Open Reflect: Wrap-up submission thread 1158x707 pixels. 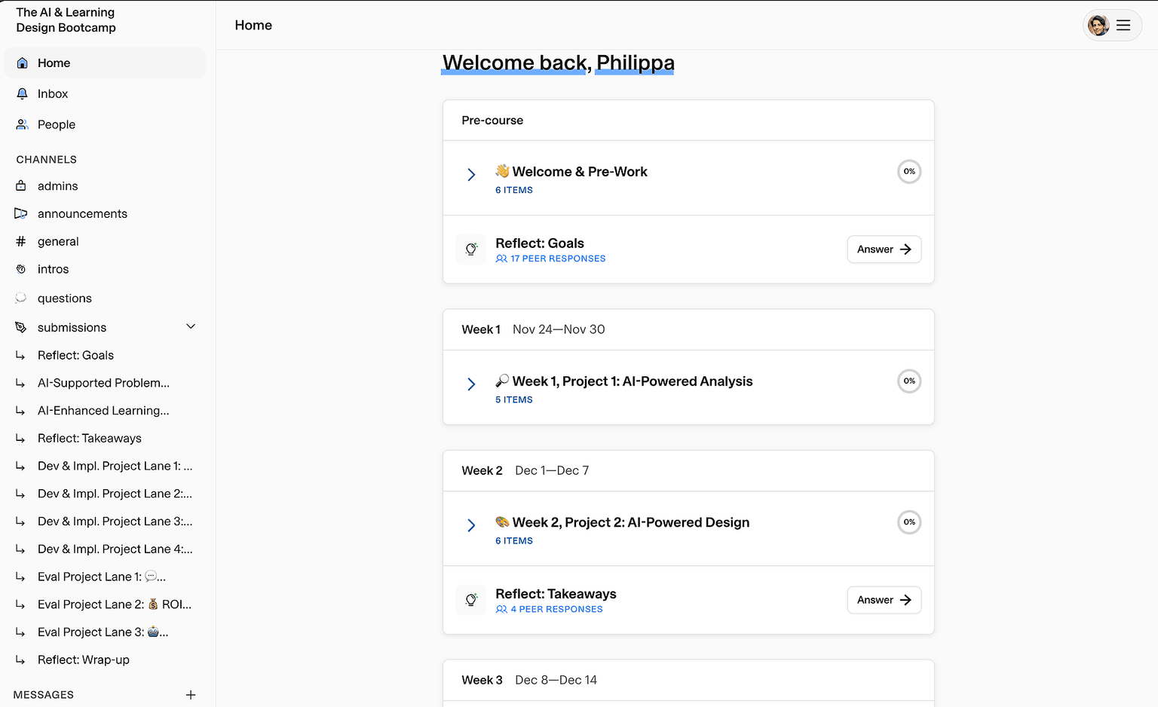click(83, 660)
